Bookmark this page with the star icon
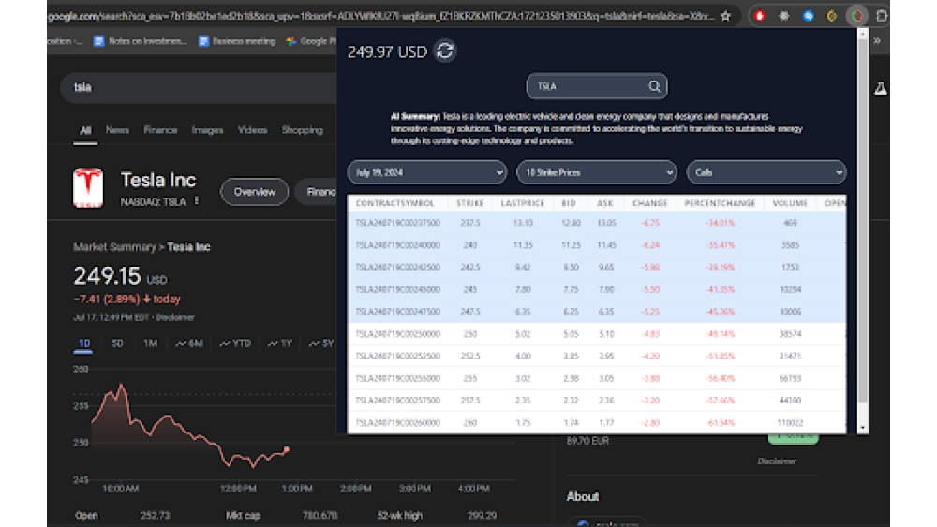This screenshot has height=527, width=937. [725, 16]
